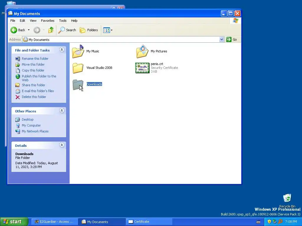Select the Downloads folder icon

pos(78,84)
